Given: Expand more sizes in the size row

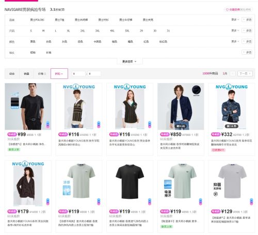Looking at the screenshot, I should [235, 30].
